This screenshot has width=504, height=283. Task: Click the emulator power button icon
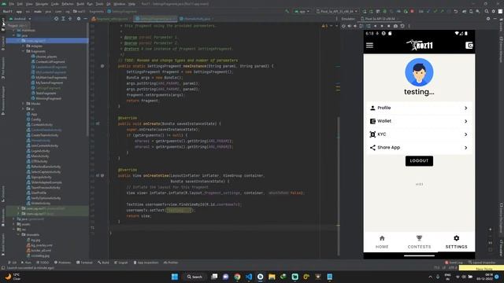click(343, 26)
